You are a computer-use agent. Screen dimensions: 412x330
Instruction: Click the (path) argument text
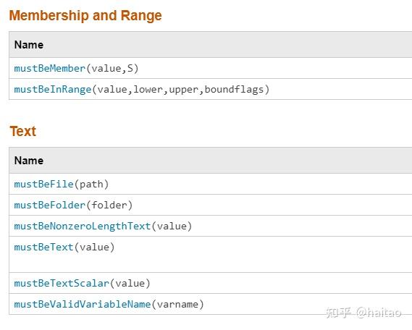91,185
